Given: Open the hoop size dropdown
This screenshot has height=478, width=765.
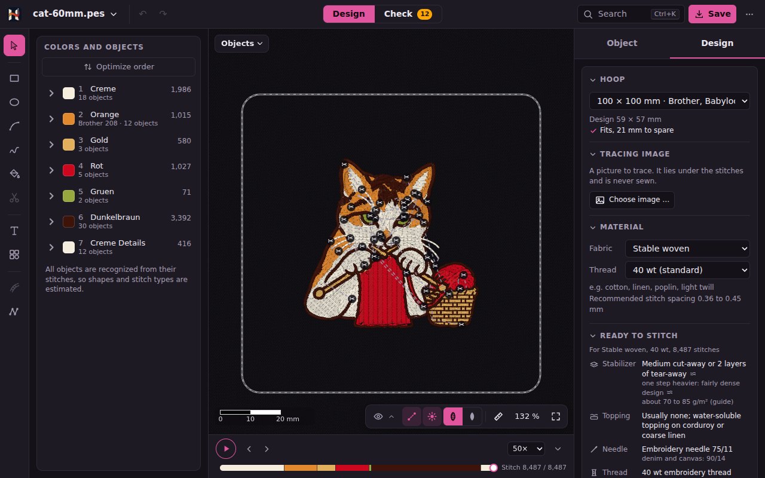Looking at the screenshot, I should click(x=669, y=101).
